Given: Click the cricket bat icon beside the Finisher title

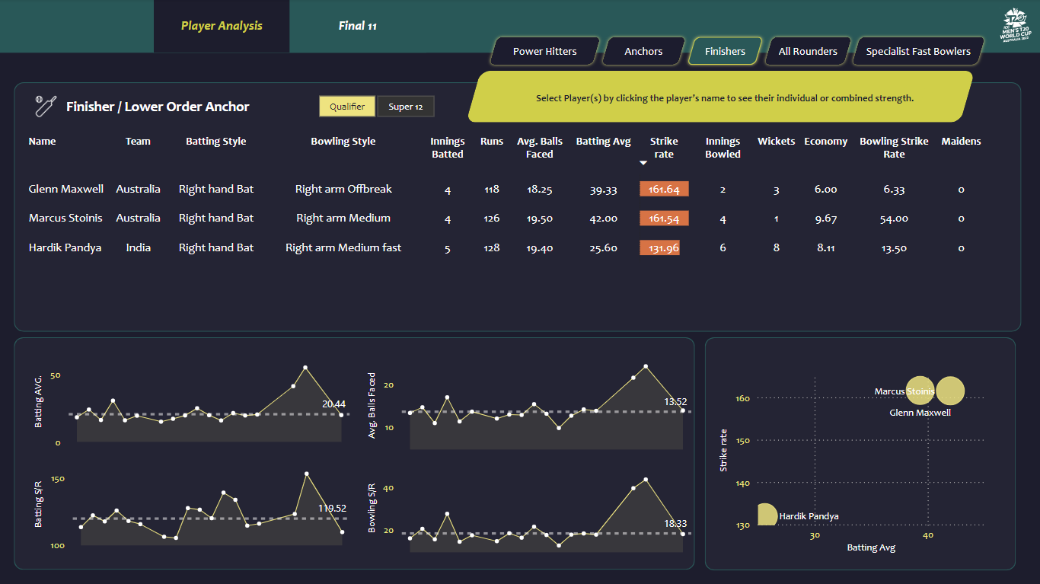Looking at the screenshot, I should [46, 106].
